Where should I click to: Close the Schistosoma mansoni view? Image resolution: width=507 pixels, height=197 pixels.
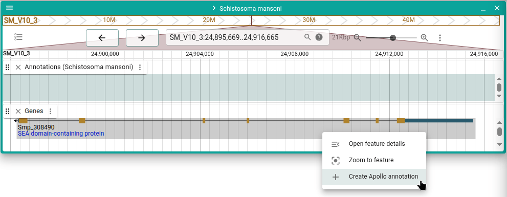tap(497, 8)
